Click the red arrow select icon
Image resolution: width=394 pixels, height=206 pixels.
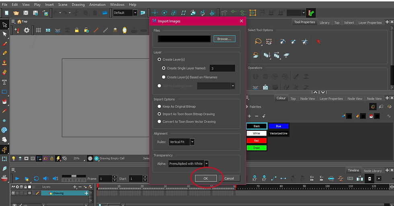click(318, 41)
